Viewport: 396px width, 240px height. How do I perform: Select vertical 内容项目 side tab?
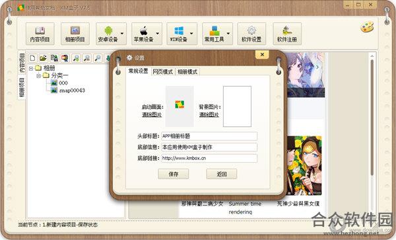[x=22, y=63]
